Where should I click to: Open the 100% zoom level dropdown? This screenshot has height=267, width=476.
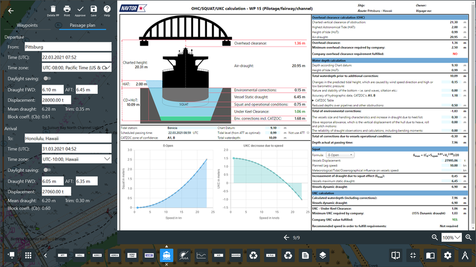[451, 238]
